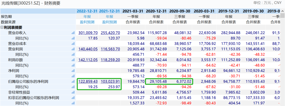Select the 营业总收入 row label
The width and height of the screenshot is (285, 106).
17,33
